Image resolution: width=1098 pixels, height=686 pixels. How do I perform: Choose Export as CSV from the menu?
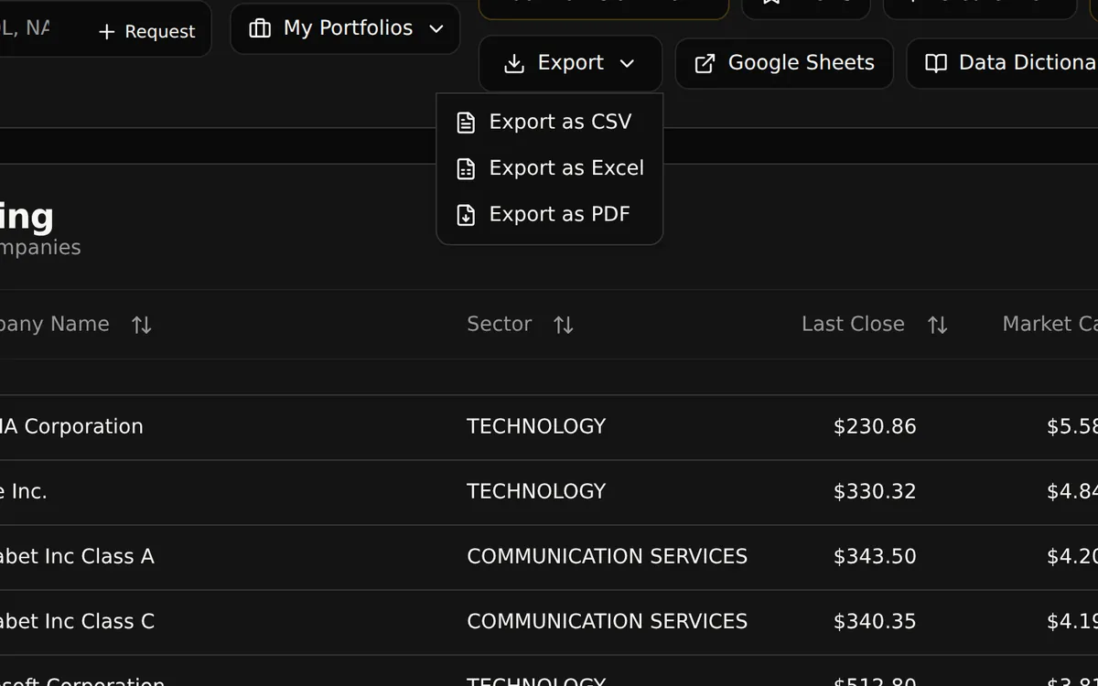pyautogui.click(x=549, y=122)
